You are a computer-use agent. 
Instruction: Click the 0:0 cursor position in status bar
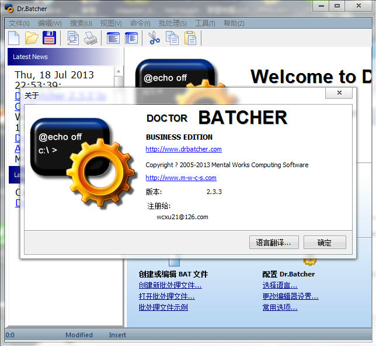click(10, 335)
